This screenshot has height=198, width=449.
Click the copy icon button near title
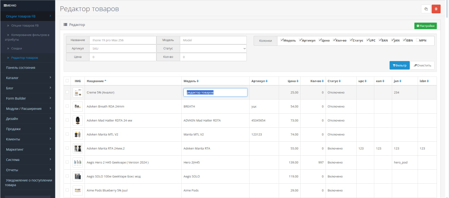pos(426,9)
